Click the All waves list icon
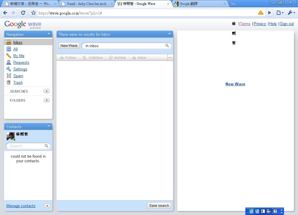Screen dimensions: 298x215 9,49
